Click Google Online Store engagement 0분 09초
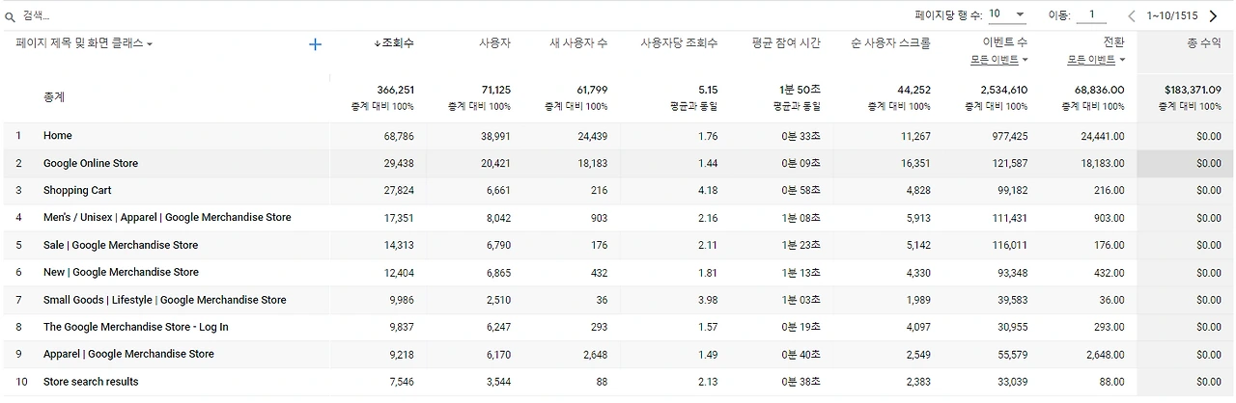 [801, 164]
